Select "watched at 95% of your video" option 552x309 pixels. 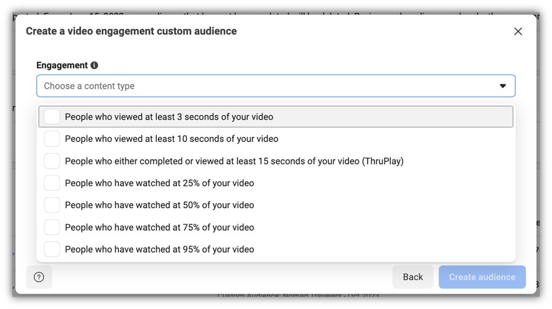click(x=159, y=249)
